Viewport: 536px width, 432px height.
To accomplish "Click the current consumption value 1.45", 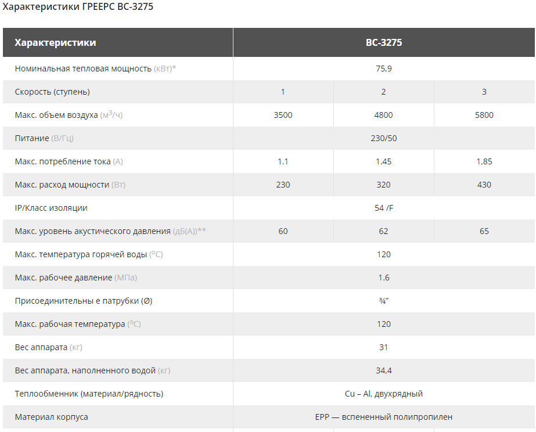I will click(x=384, y=161).
